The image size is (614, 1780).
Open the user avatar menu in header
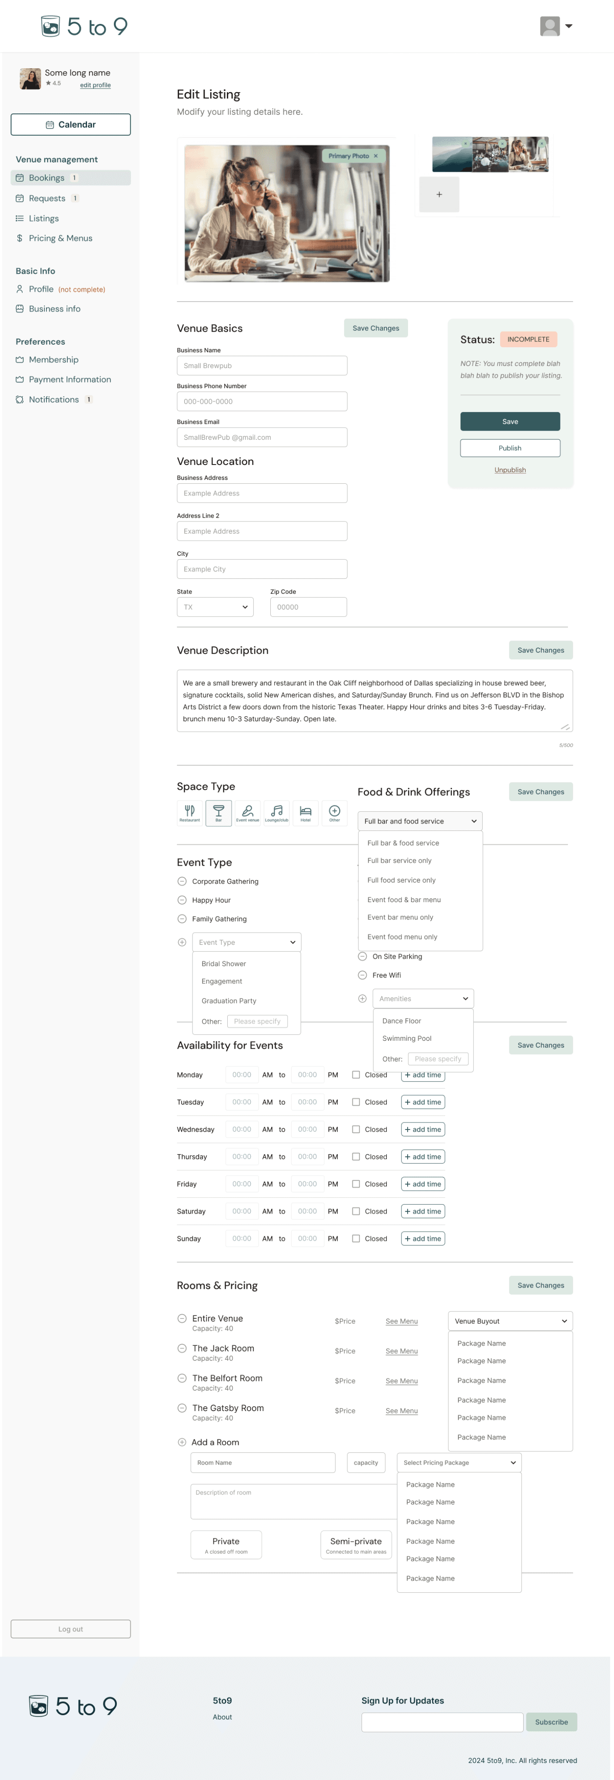coord(556,26)
